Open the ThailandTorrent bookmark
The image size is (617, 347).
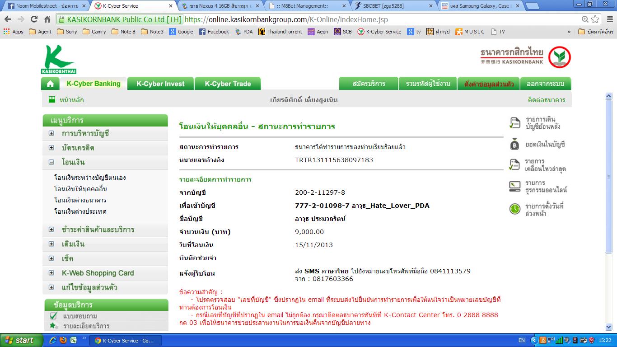tap(280, 32)
